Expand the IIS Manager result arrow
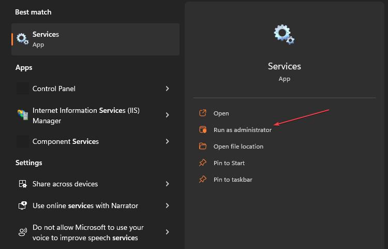The height and width of the screenshot is (249, 388). pyautogui.click(x=167, y=115)
